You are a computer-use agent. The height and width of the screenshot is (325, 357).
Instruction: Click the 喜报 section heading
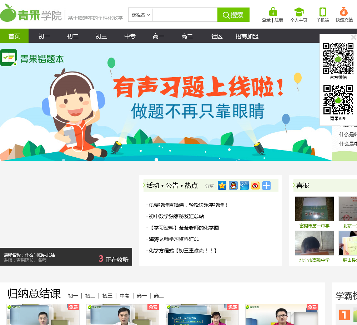[303, 186]
